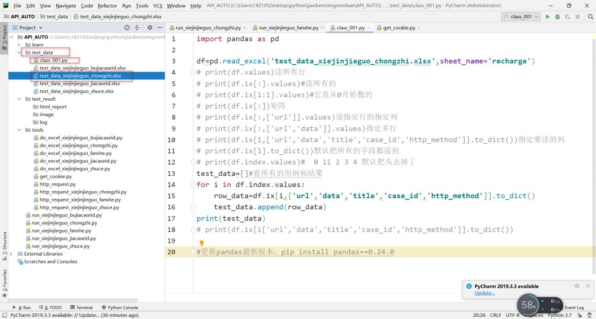Select http_request.py in tools folder
The image size is (596, 319).
(x=57, y=185)
